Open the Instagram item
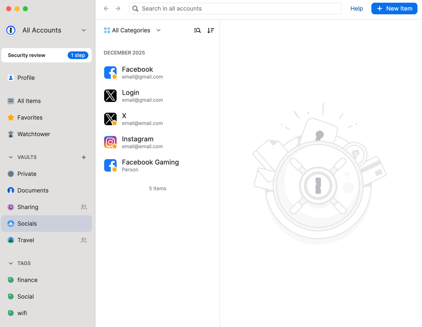Viewport: 422px width, 327px height. click(157, 142)
